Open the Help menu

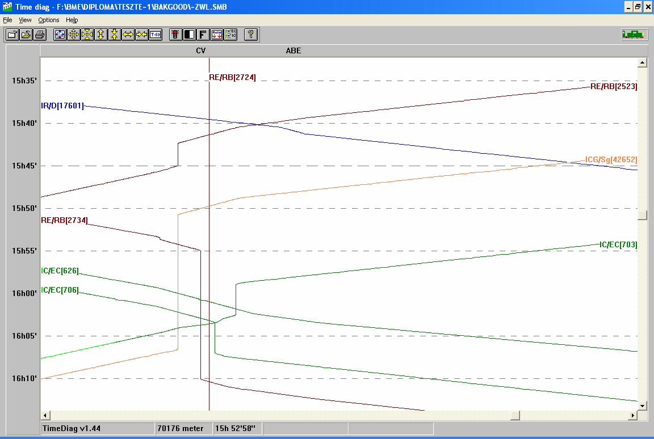[x=72, y=20]
